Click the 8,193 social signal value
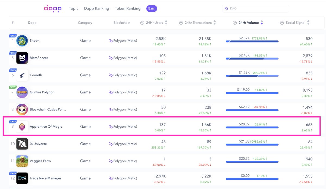326x189 pixels. pyautogui.click(x=308, y=90)
